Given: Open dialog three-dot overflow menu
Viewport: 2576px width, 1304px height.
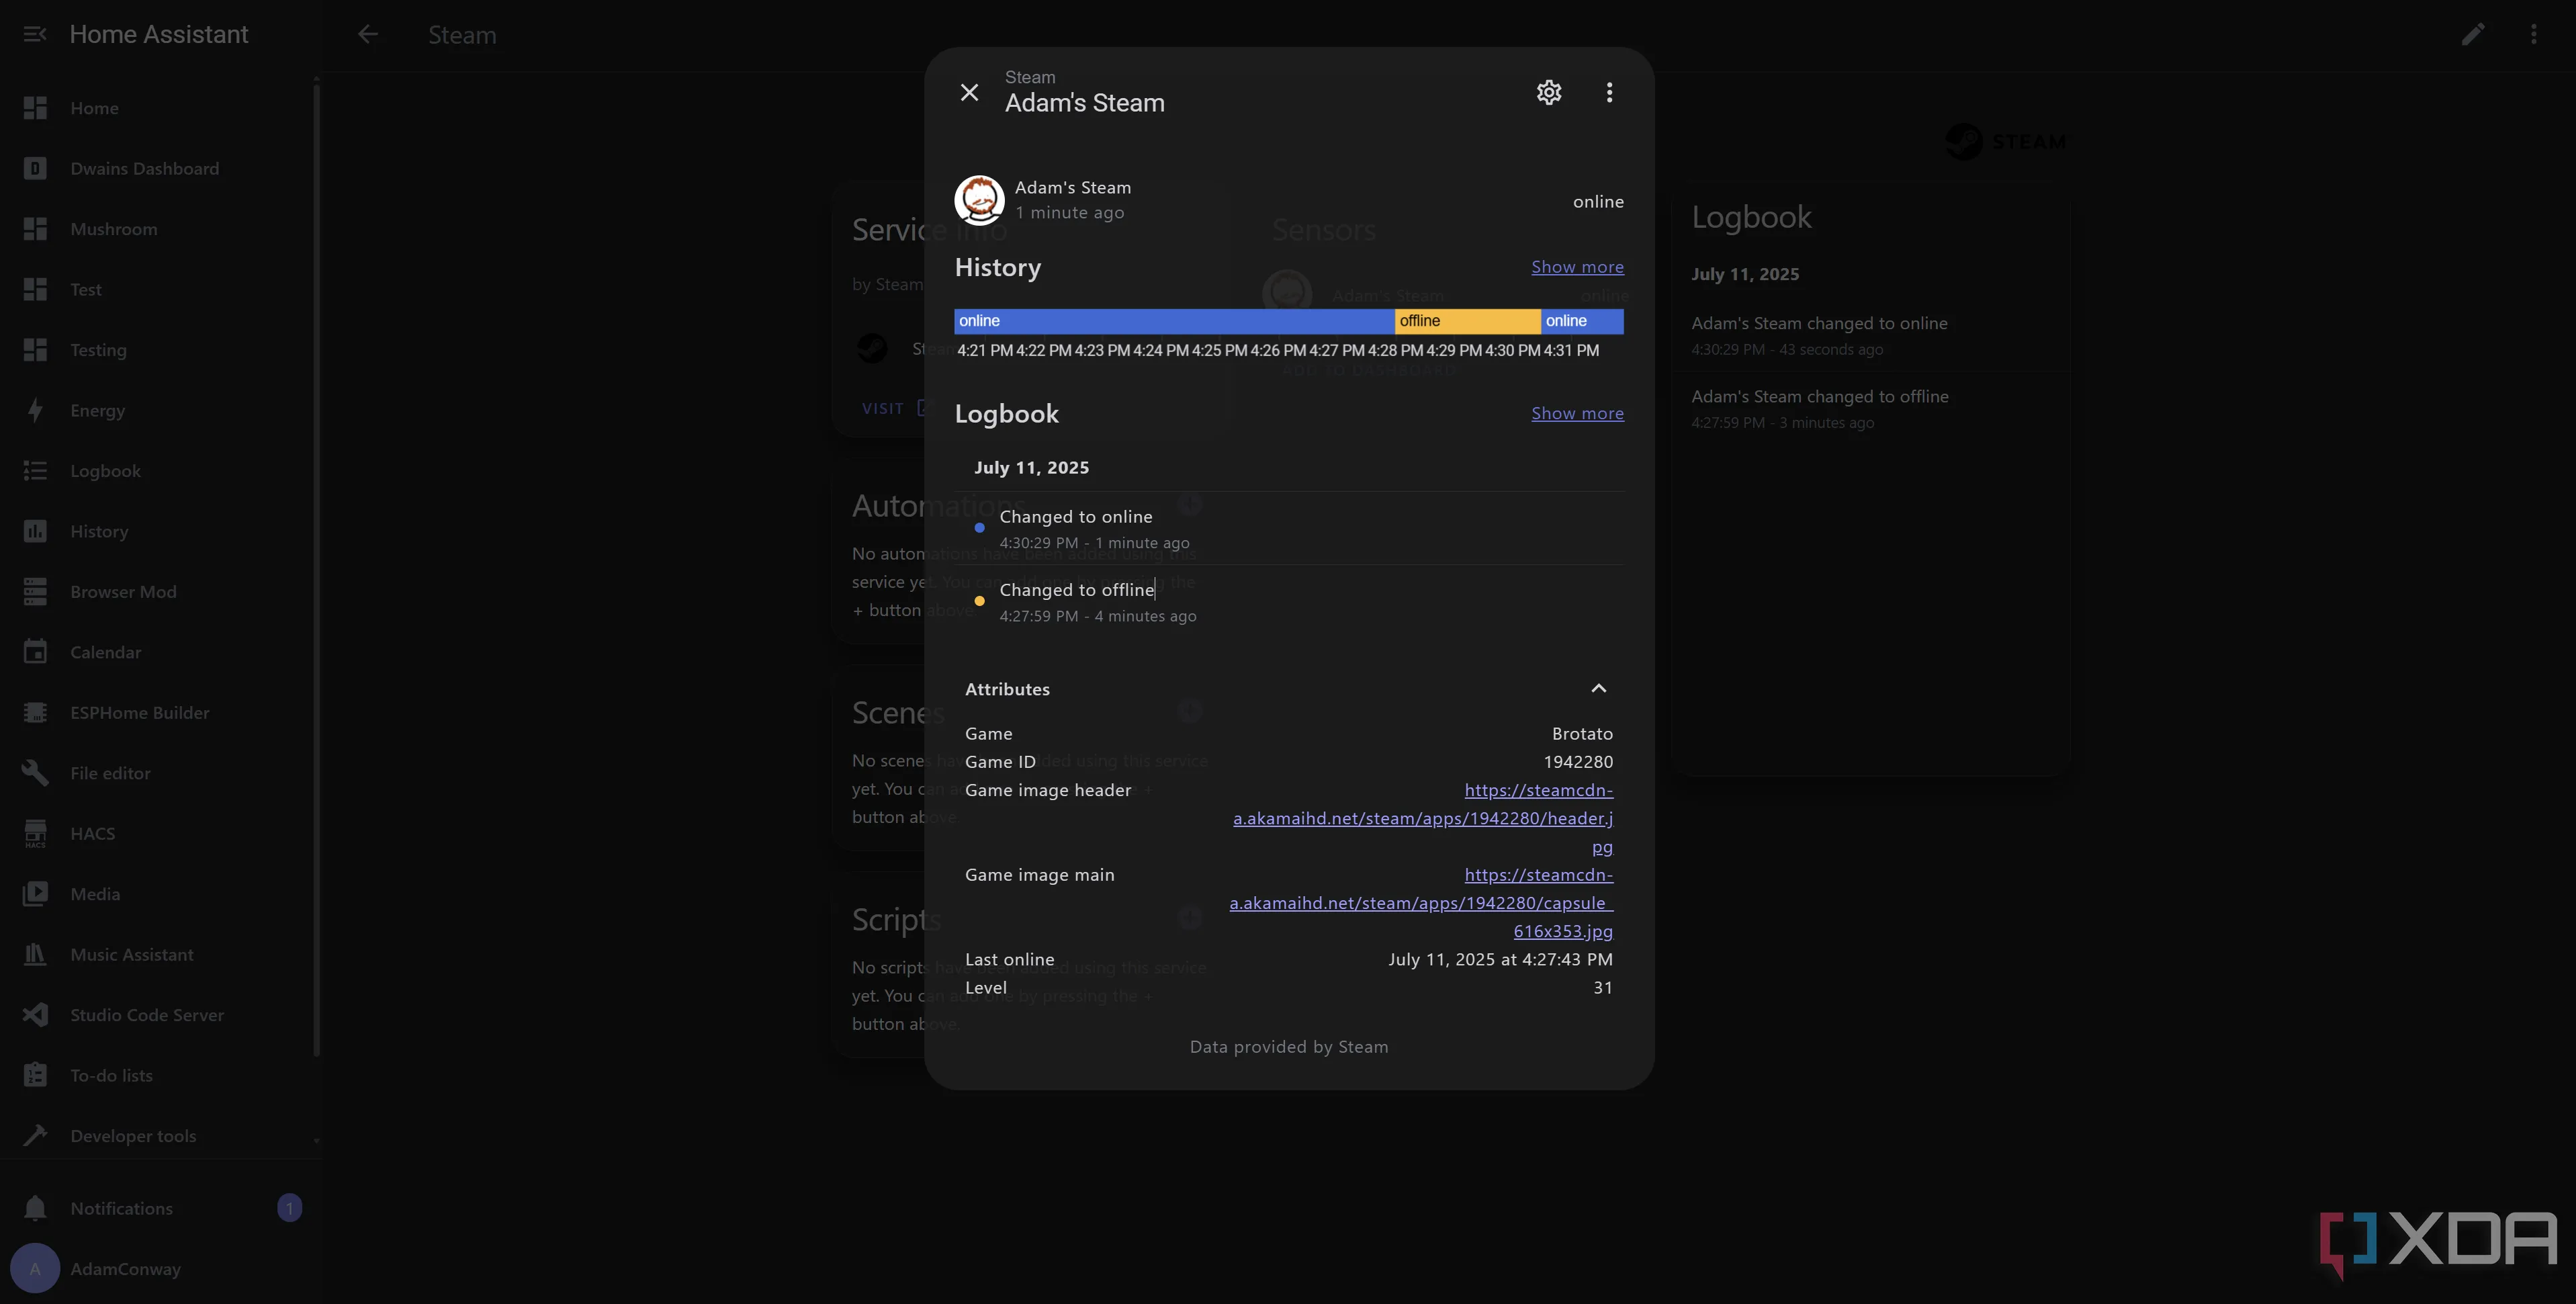Looking at the screenshot, I should (x=1609, y=92).
